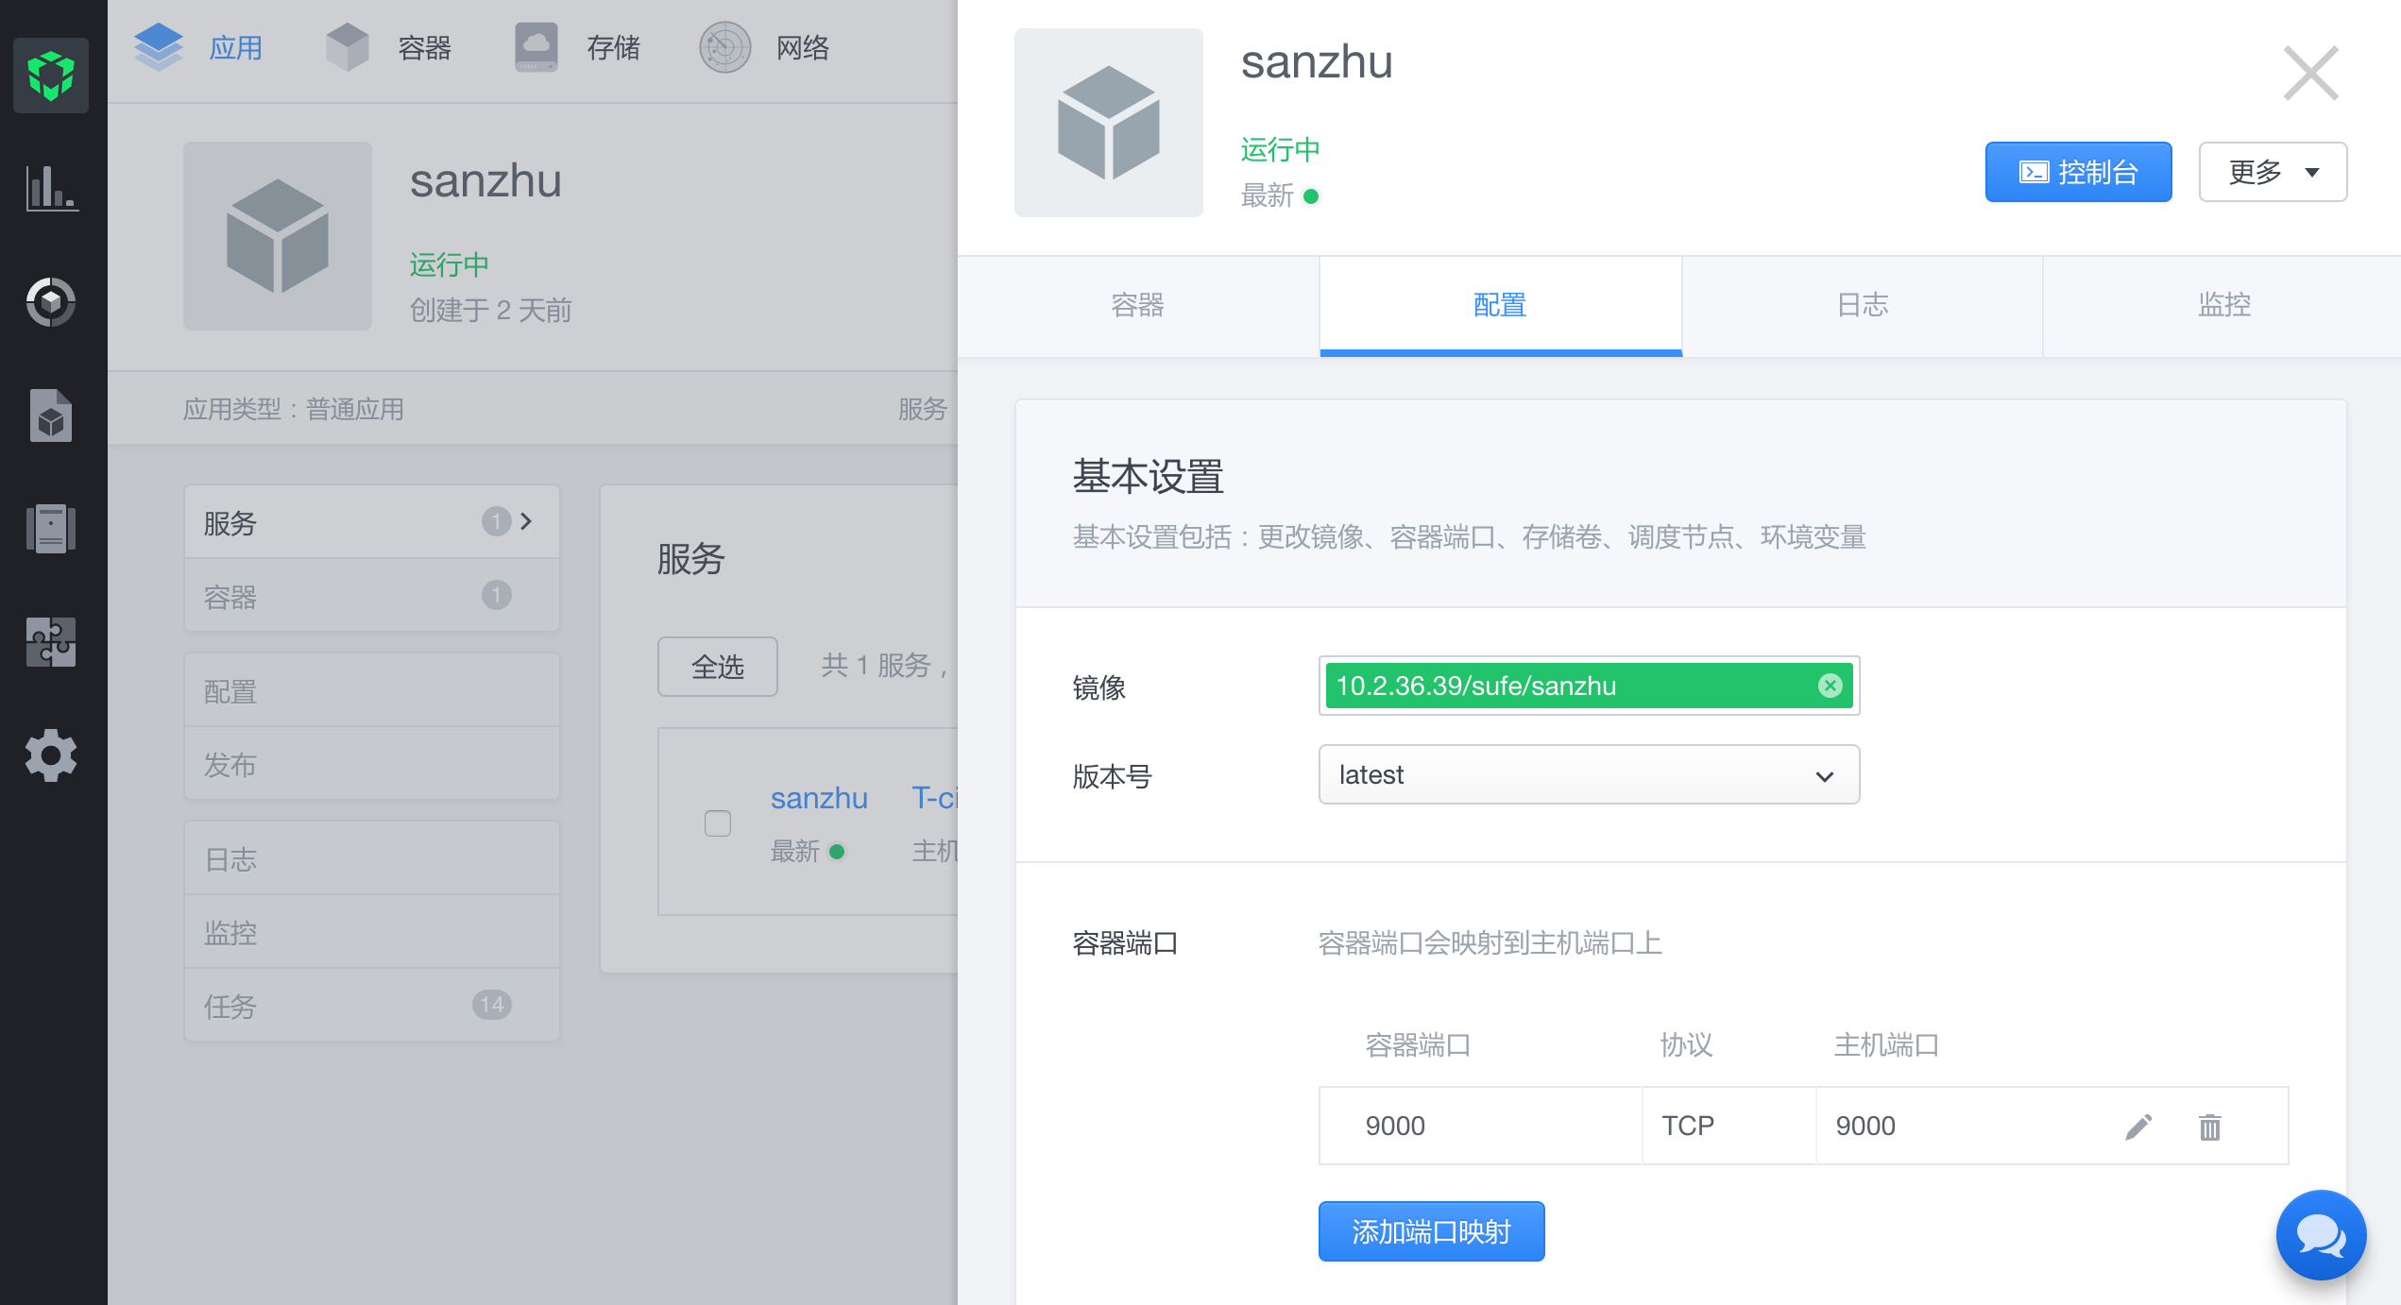The image size is (2401, 1305).
Task: Click the 添加端口映射 button
Action: pyautogui.click(x=1432, y=1231)
